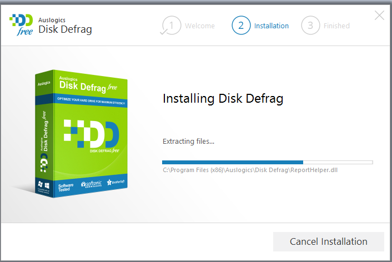Click the step 3 circle icon

pyautogui.click(x=310, y=26)
